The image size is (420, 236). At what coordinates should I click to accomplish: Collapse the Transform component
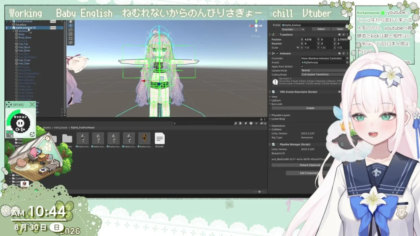pos(270,34)
